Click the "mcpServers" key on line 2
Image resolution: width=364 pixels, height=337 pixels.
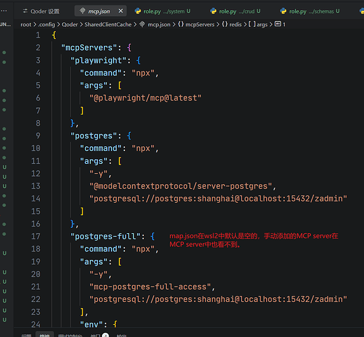click(89, 48)
